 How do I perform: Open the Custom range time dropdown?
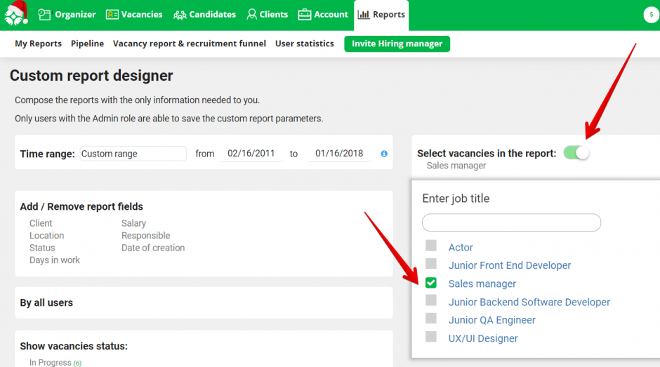tap(133, 154)
